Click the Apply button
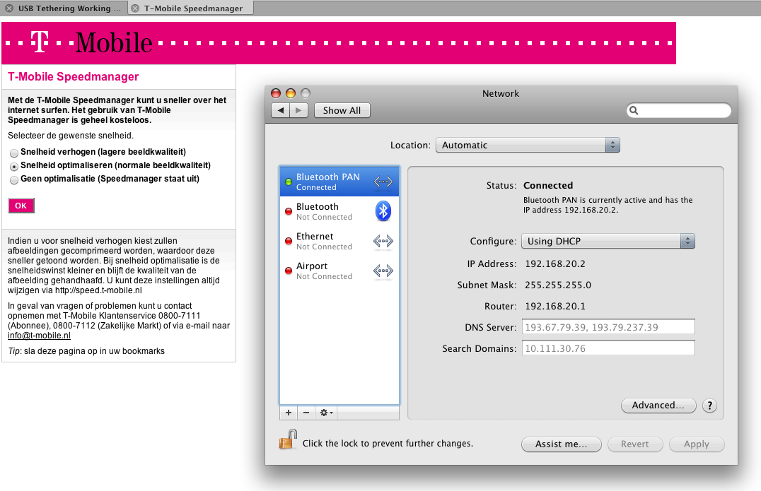The image size is (761, 491). pos(697,444)
